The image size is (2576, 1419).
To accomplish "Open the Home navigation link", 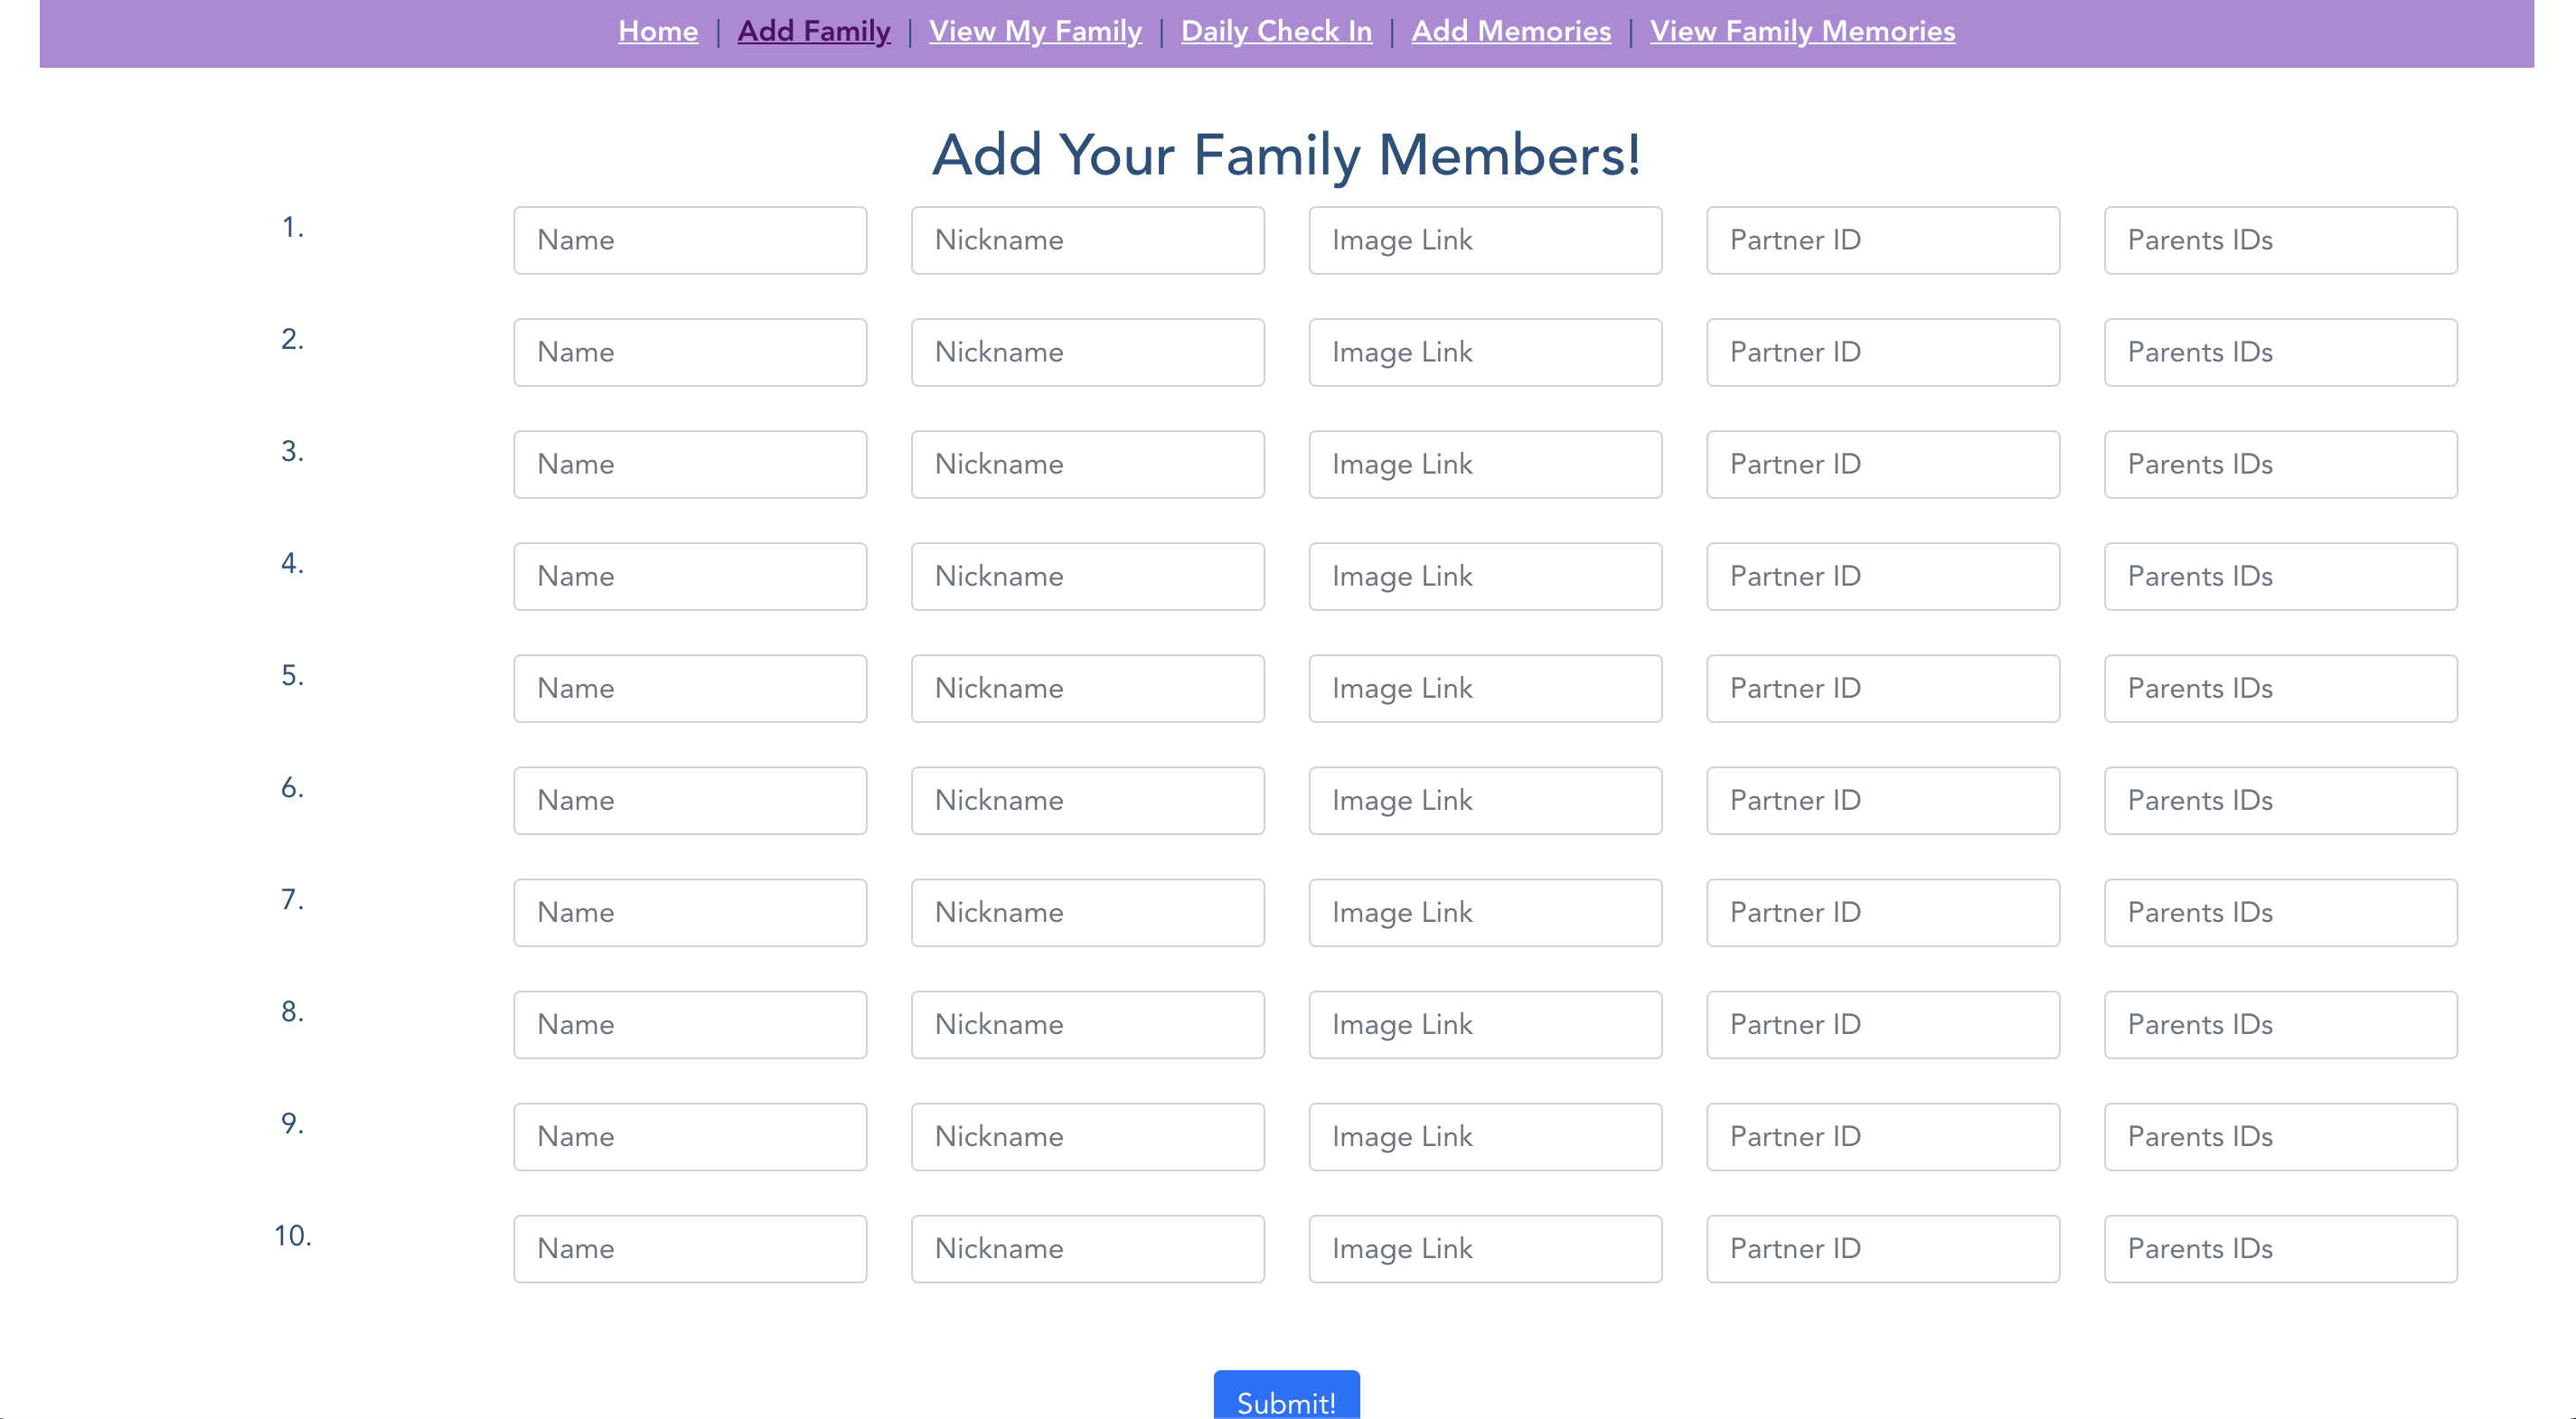I will [x=657, y=31].
